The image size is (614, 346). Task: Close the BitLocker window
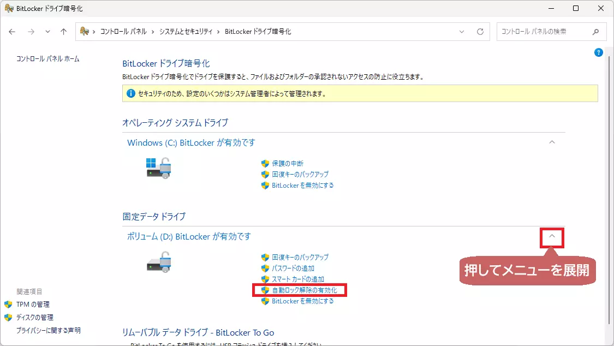tap(601, 8)
